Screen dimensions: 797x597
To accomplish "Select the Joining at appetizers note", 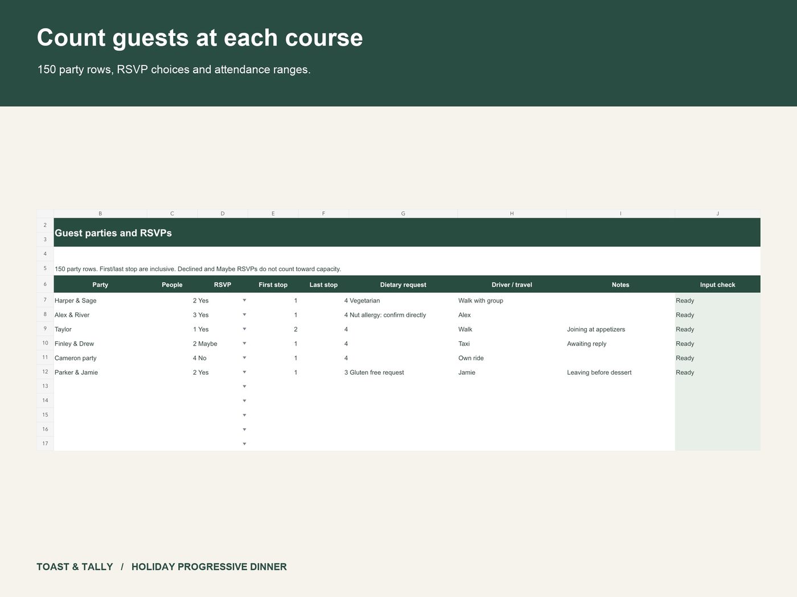I will pos(621,329).
